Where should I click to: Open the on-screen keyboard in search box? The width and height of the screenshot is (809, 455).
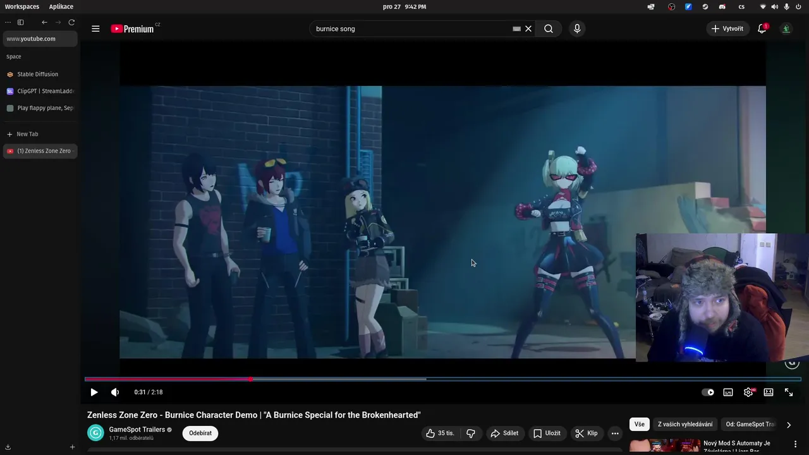coord(516,28)
